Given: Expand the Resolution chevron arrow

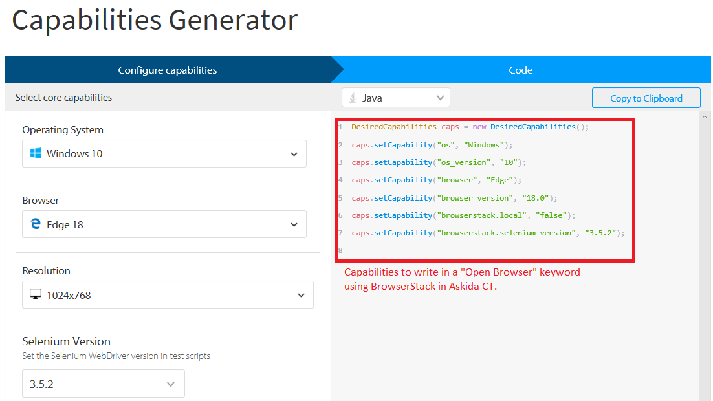Looking at the screenshot, I should (x=301, y=295).
